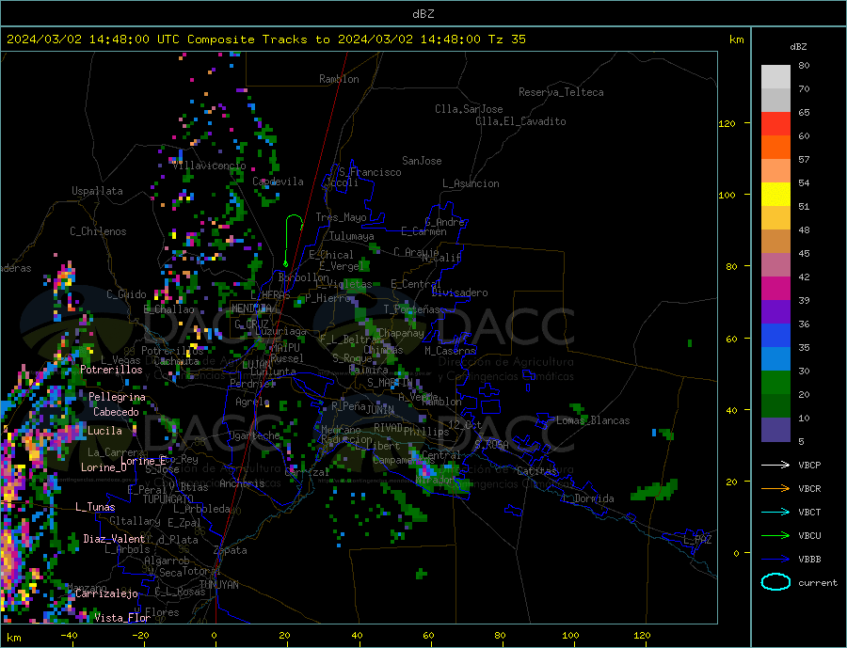Click the 'Divisadero' place label
Screen dimensions: 847x648
459,292
